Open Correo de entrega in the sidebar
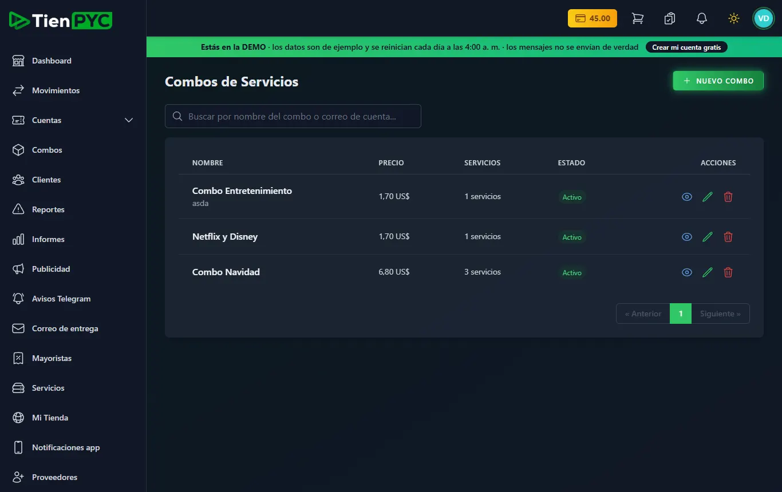Screen dimensions: 782x492 (x=73, y=328)
